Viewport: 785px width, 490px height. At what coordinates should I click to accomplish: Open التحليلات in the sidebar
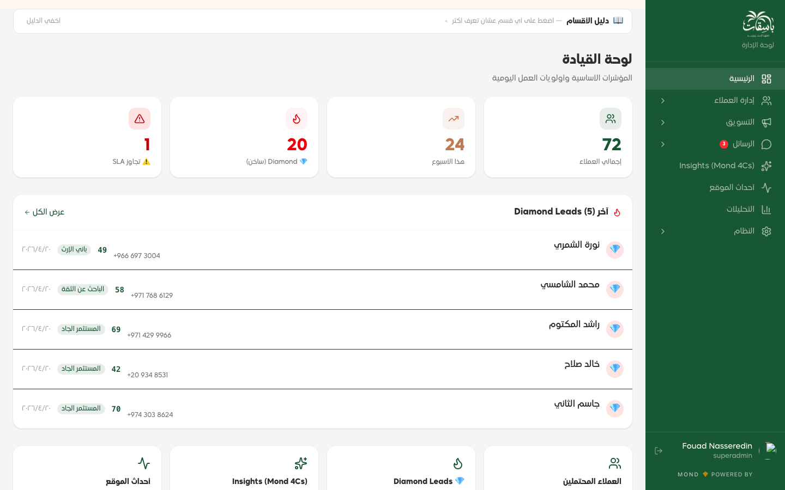tap(715, 210)
